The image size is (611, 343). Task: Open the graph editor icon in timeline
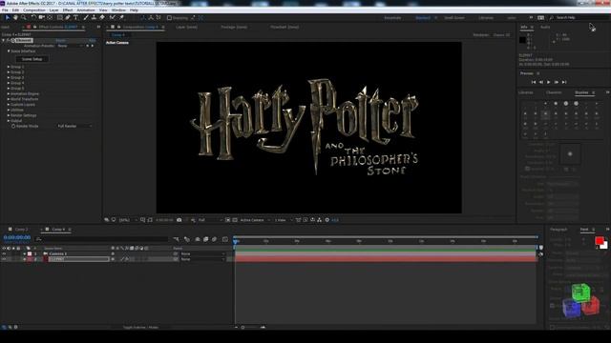(225, 239)
